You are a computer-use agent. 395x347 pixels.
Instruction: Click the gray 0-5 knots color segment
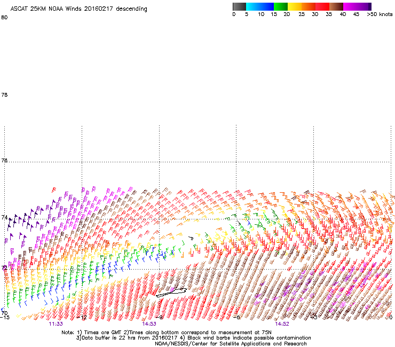pyautogui.click(x=239, y=6)
